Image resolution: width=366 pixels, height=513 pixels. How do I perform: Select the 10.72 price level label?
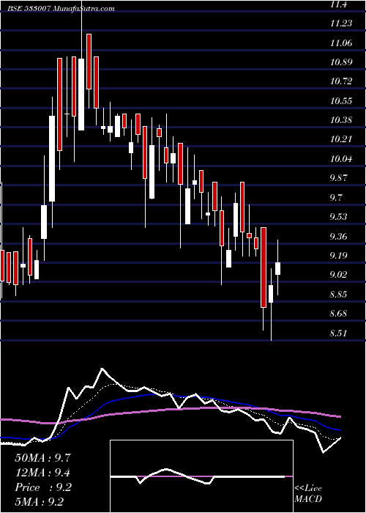pyautogui.click(x=341, y=81)
